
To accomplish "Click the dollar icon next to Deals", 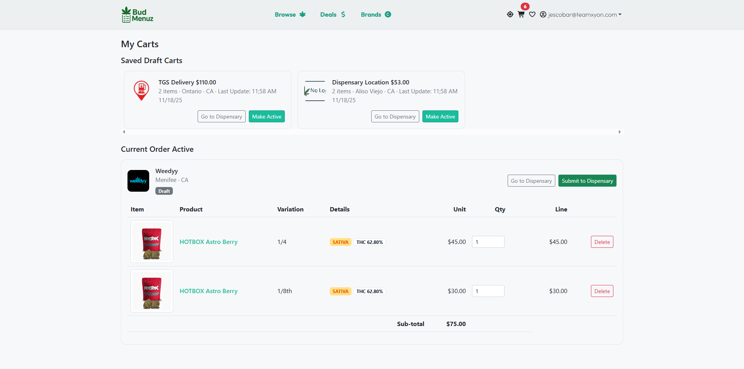I will [x=343, y=14].
